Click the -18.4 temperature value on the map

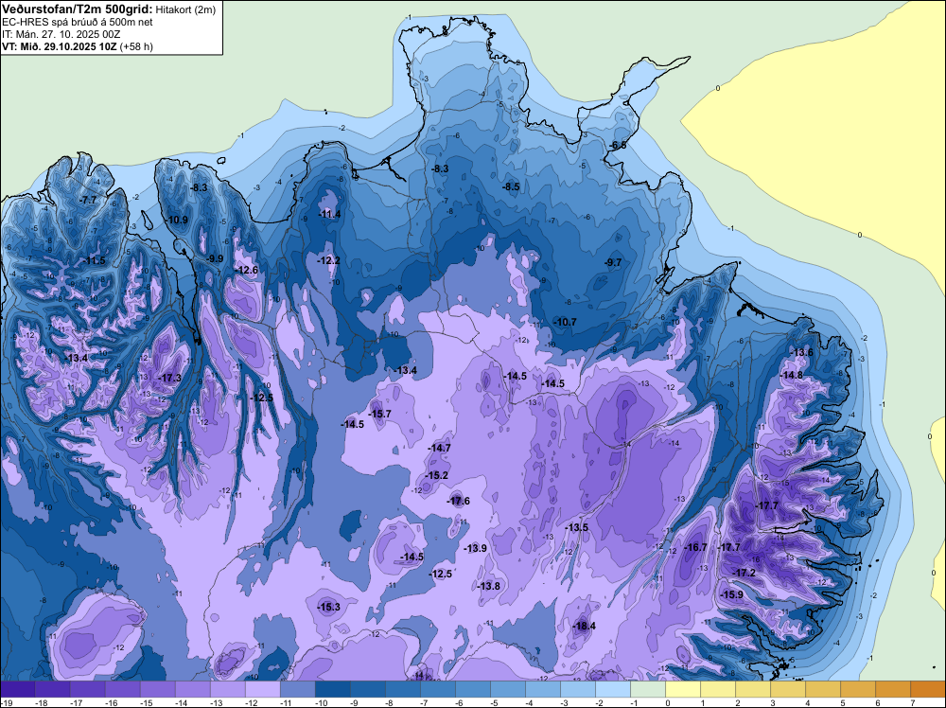584,626
